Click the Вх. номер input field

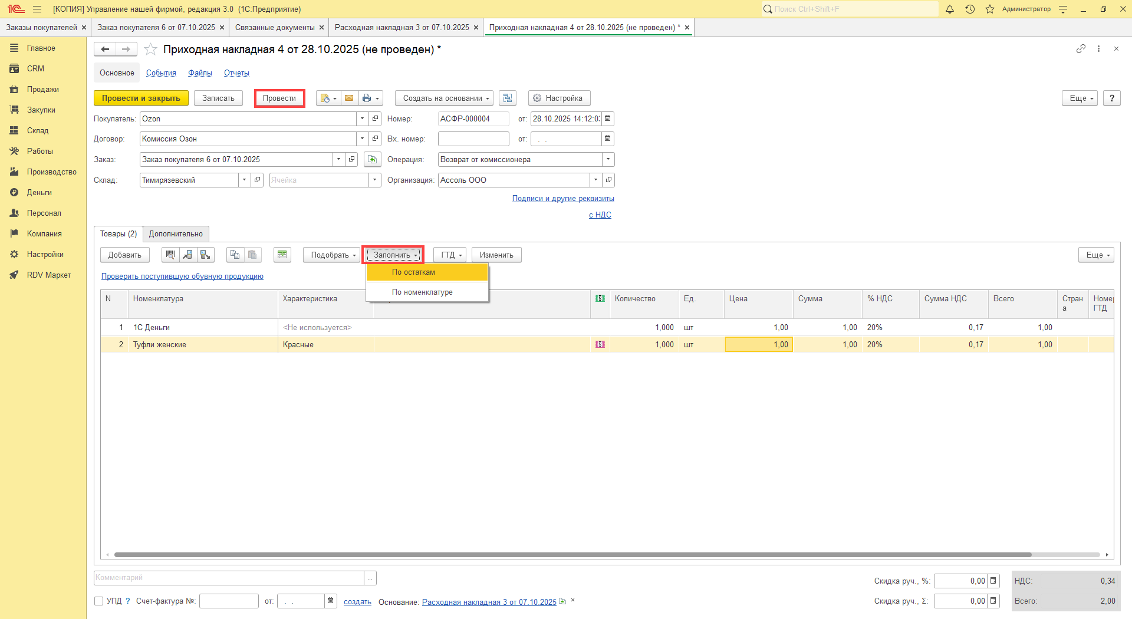[x=473, y=139]
